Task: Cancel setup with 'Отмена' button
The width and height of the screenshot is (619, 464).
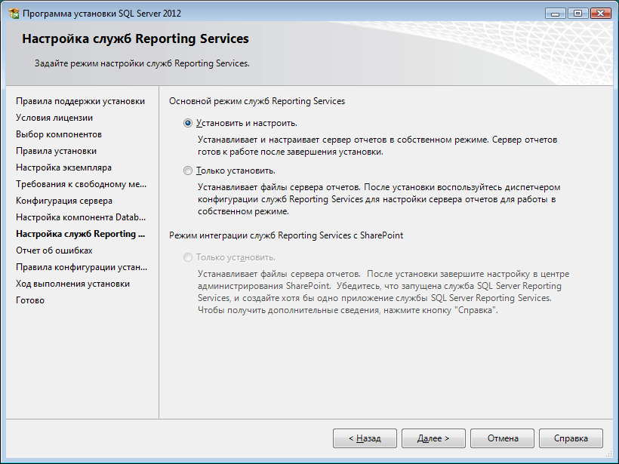Action: pos(502,438)
